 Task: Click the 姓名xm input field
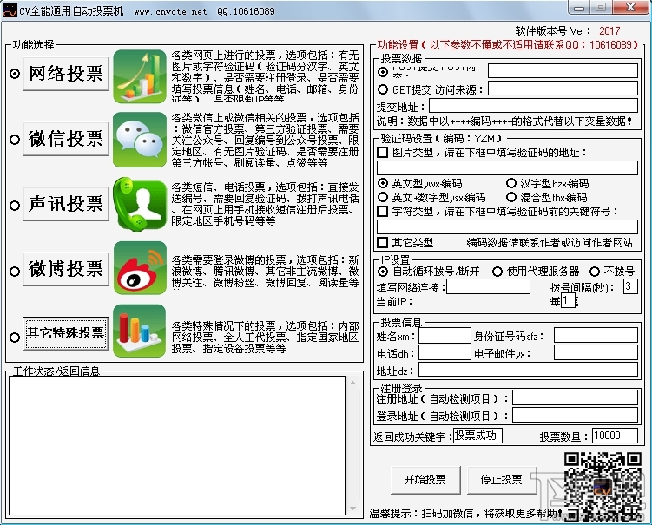[x=445, y=335]
